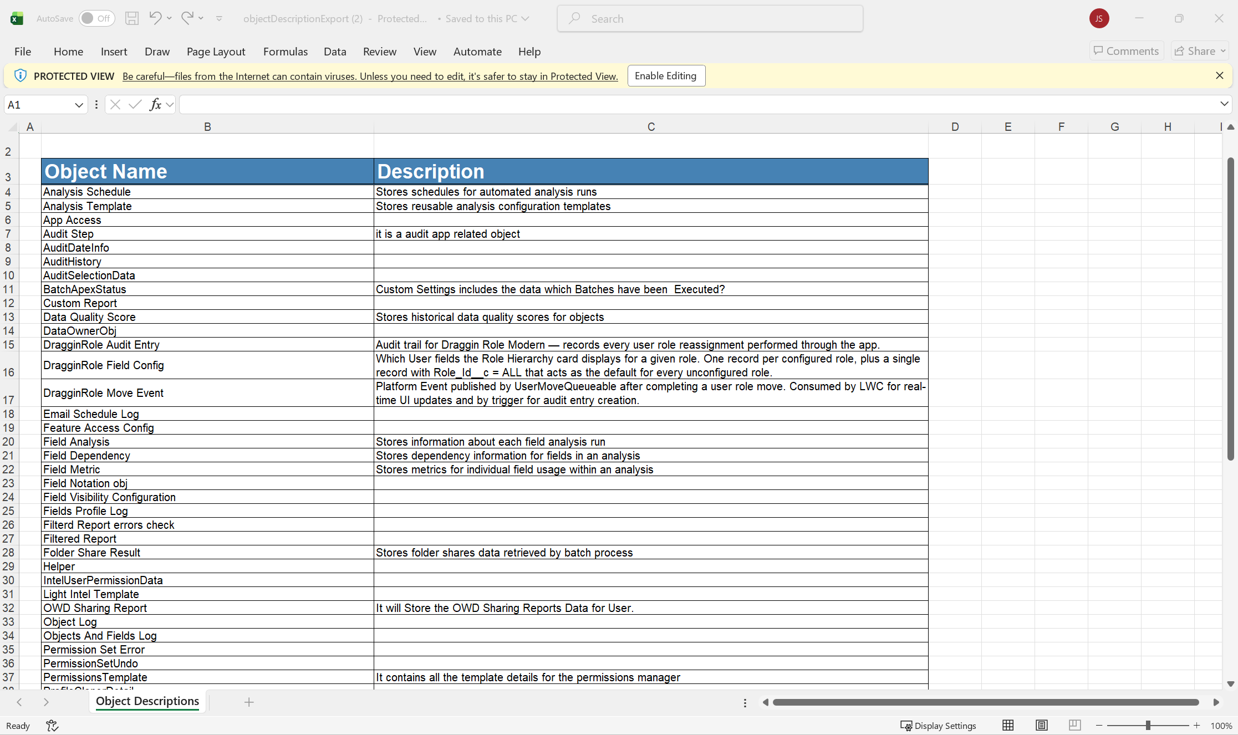1238x735 pixels.
Task: Open the Accessibility checker status icon
Action: 52,725
